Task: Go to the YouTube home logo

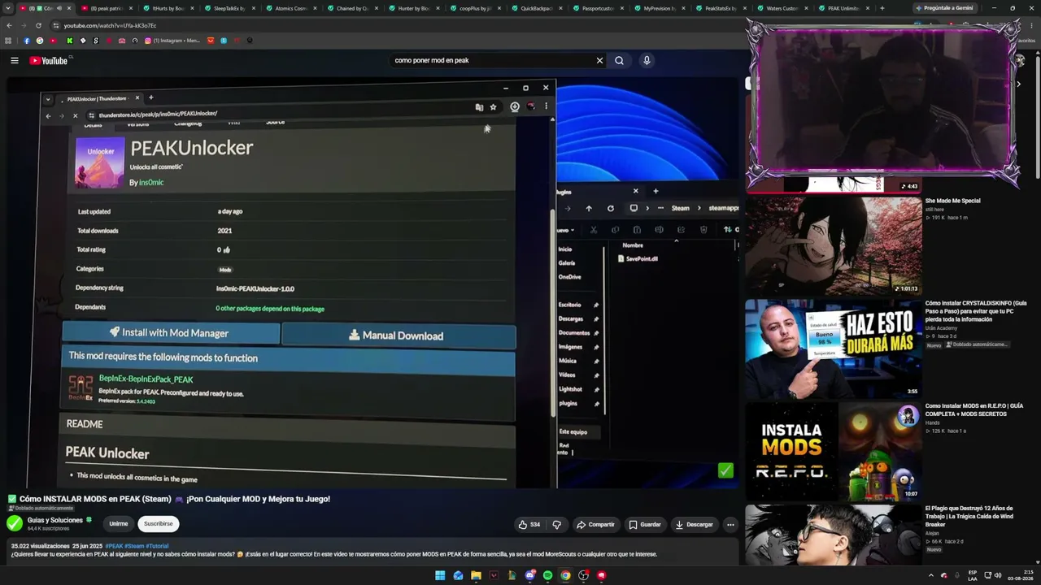Action: coord(49,61)
